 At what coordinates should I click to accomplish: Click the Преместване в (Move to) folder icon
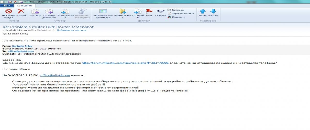click(122, 12)
